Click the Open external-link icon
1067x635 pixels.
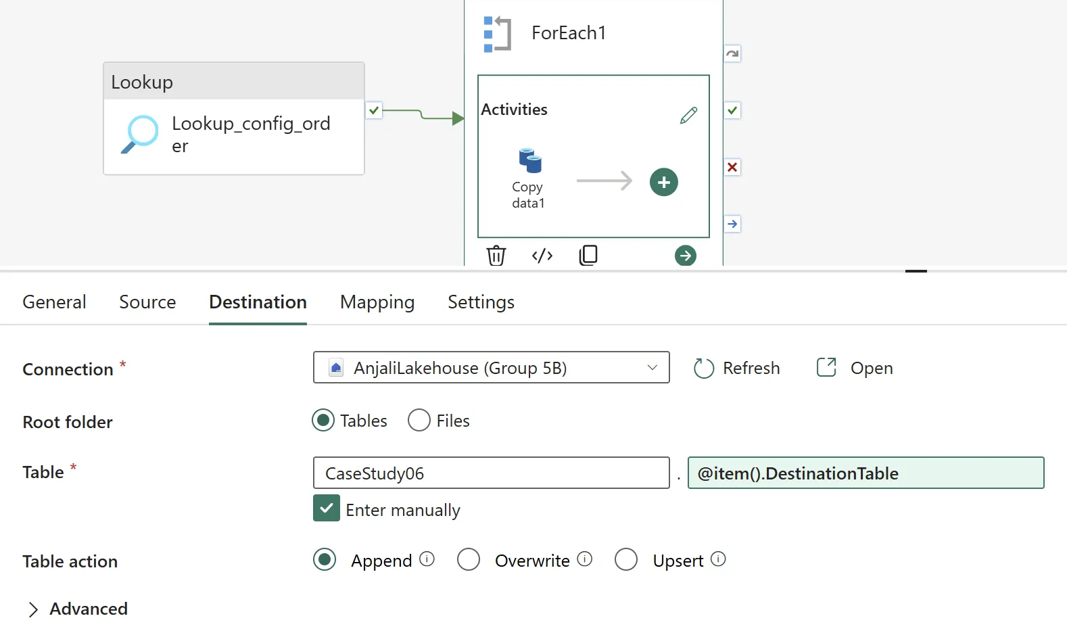[x=826, y=367]
